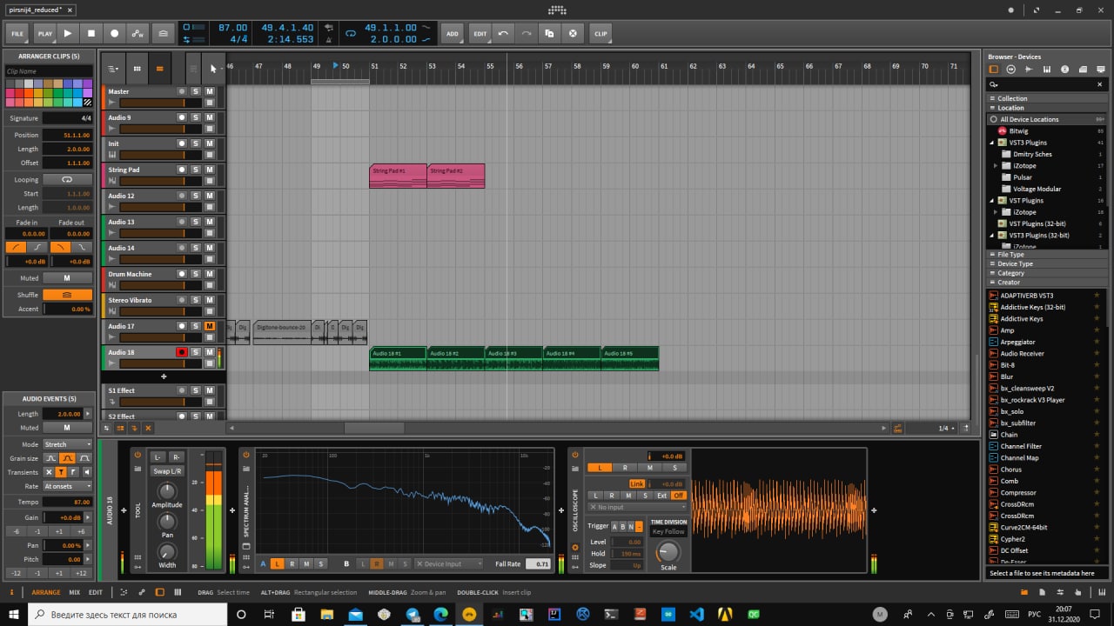Disarm record on Audio 18 track
The image size is (1114, 626).
coord(182,352)
